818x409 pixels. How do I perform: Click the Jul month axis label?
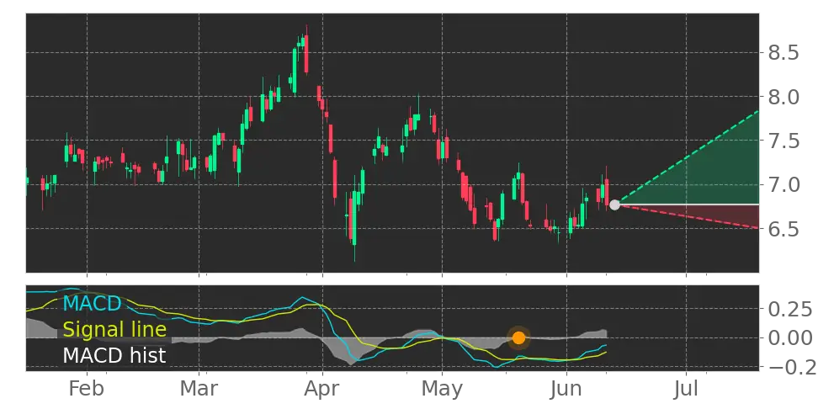tap(686, 389)
